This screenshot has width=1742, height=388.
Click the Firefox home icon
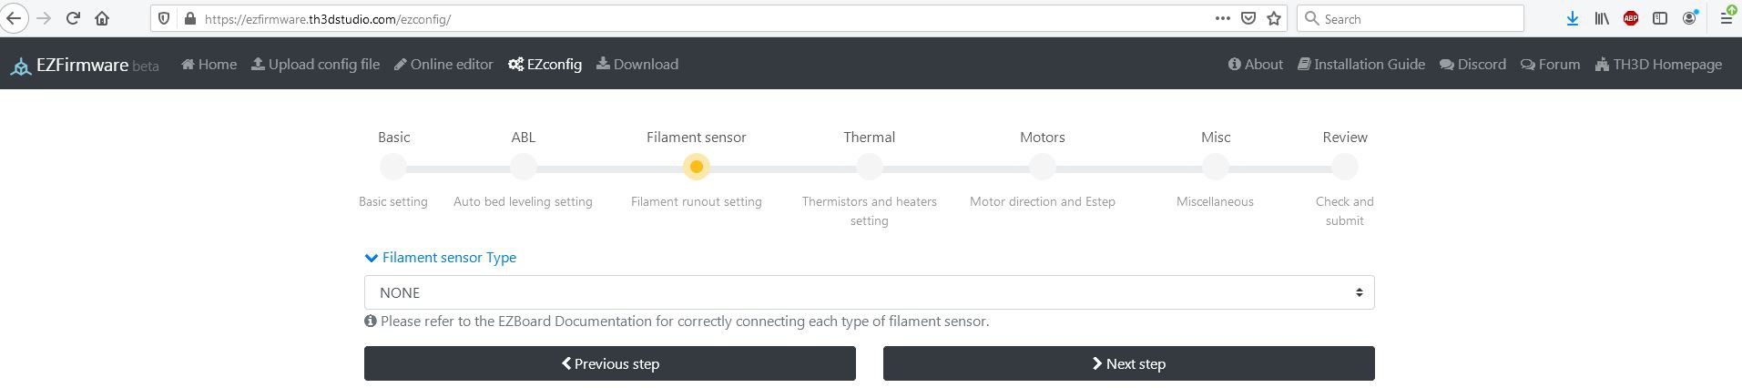tap(102, 18)
